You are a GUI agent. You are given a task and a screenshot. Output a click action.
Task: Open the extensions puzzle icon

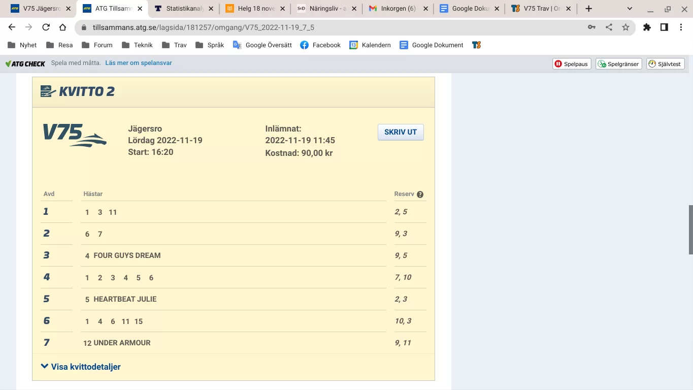pos(647,27)
